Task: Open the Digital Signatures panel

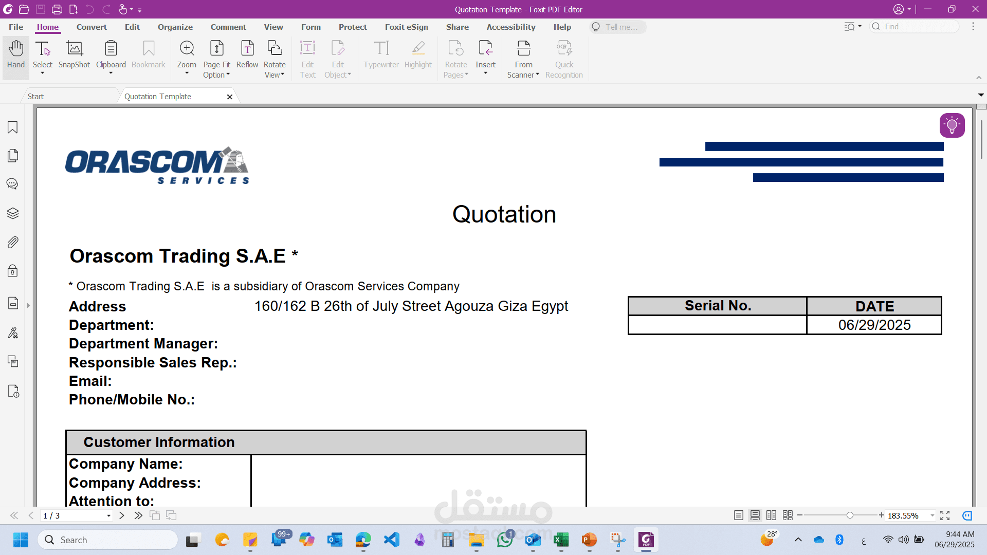Action: point(13,333)
